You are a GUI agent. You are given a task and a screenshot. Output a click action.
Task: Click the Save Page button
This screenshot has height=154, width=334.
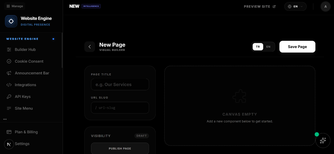(x=297, y=47)
